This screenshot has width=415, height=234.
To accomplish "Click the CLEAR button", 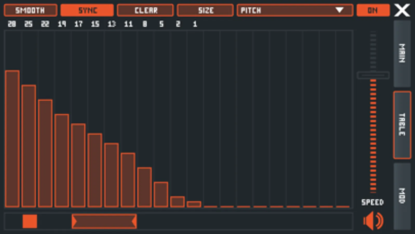I will pos(145,10).
